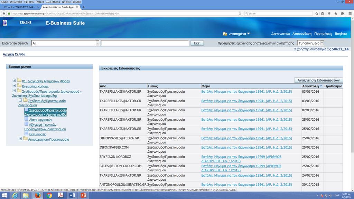Click the page icon next to Λίστα εργασιών
Image resolution: width=354 pixels, height=199 pixels.
(26, 119)
